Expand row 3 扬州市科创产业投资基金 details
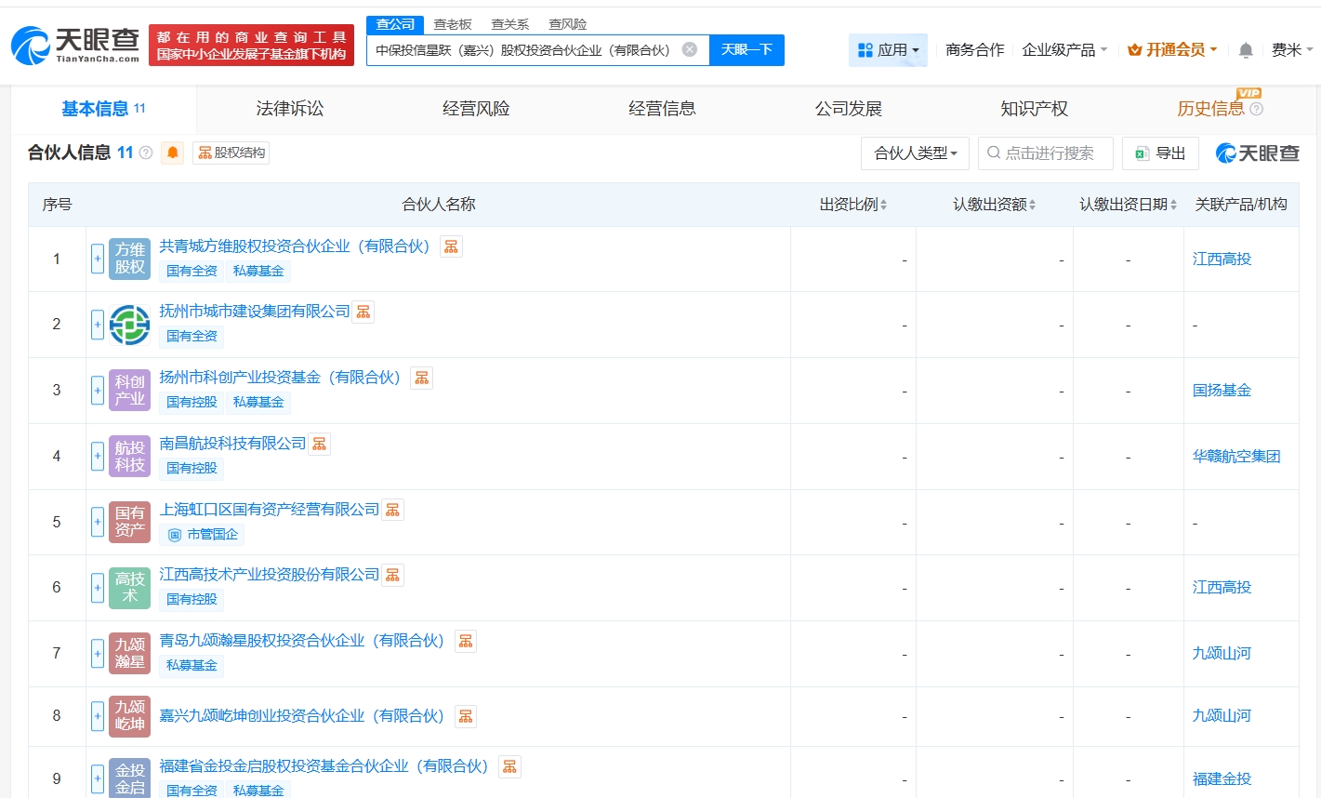Image resolution: width=1321 pixels, height=798 pixels. click(x=98, y=391)
